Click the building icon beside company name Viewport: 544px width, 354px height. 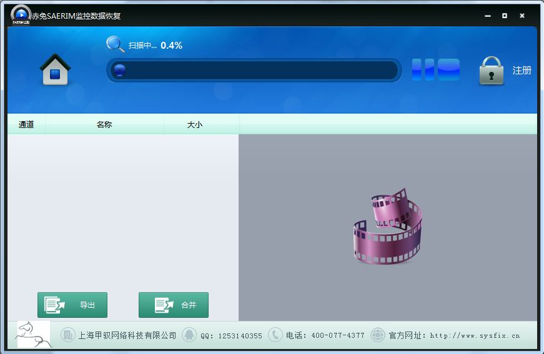click(67, 335)
